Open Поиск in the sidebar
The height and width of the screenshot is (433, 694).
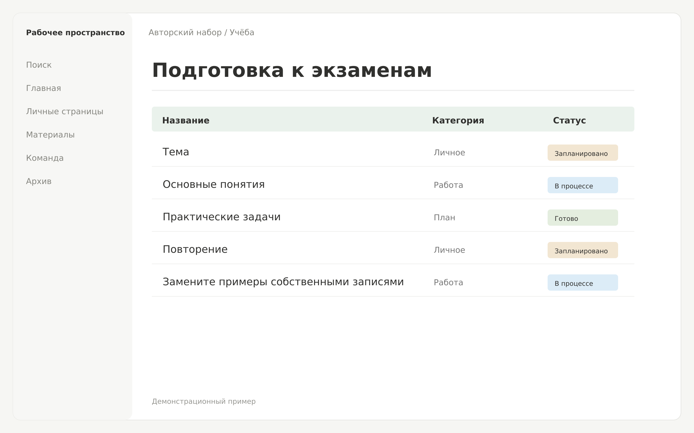(x=39, y=65)
